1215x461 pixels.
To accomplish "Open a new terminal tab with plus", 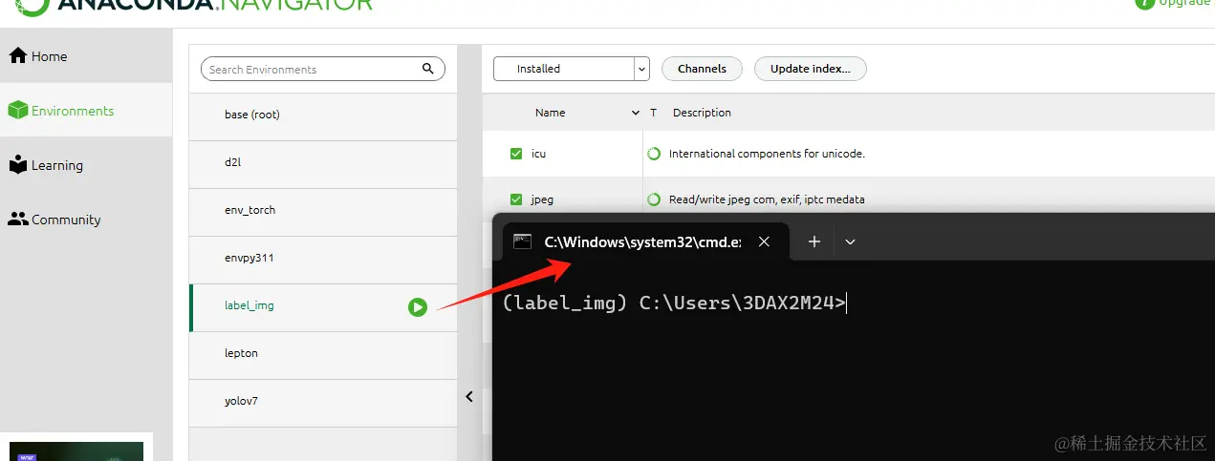I will [x=814, y=241].
